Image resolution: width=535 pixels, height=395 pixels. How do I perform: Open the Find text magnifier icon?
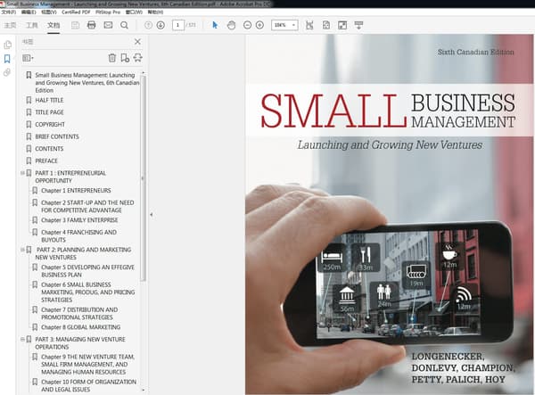(x=125, y=25)
